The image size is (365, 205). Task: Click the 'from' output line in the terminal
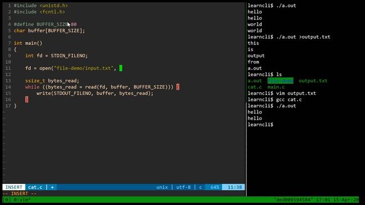point(253,62)
